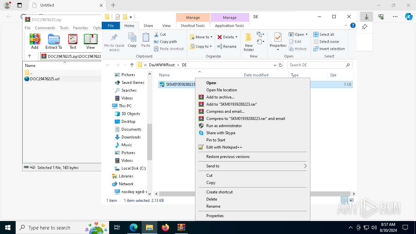The height and width of the screenshot is (234, 416).
Task: Open WinRAR Commands menu
Action: [45, 28]
